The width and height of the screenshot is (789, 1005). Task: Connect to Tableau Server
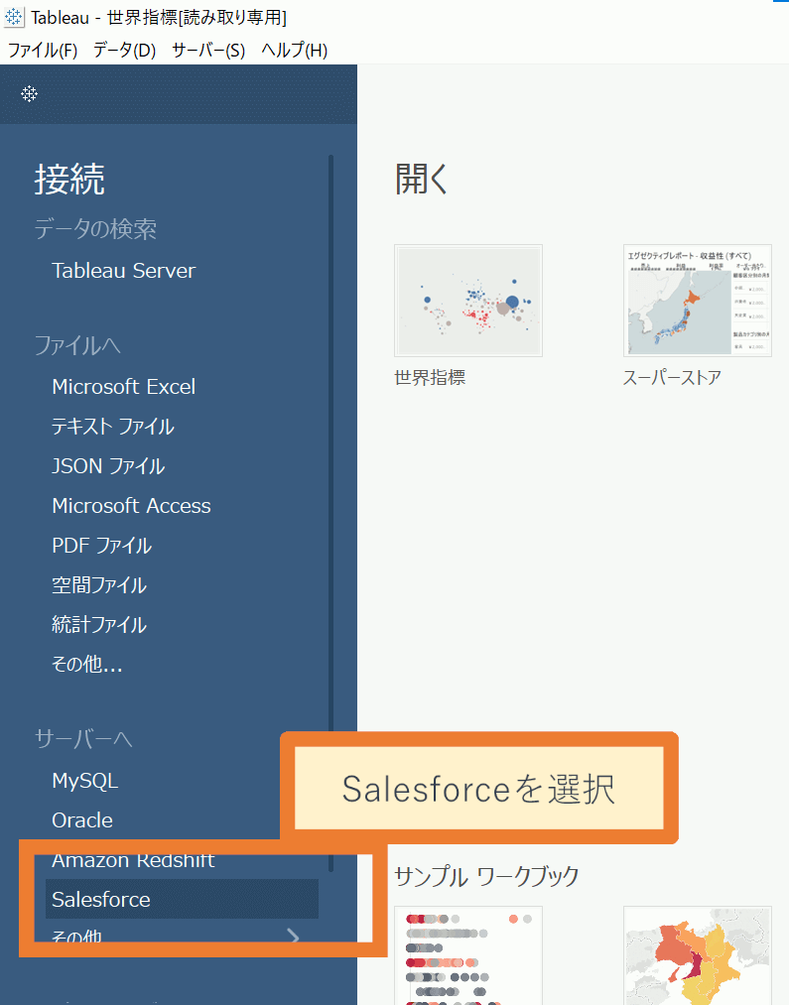click(123, 271)
